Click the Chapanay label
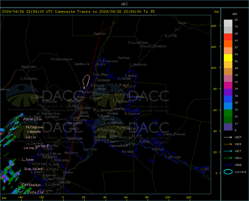The image size is (249, 201). point(118,108)
